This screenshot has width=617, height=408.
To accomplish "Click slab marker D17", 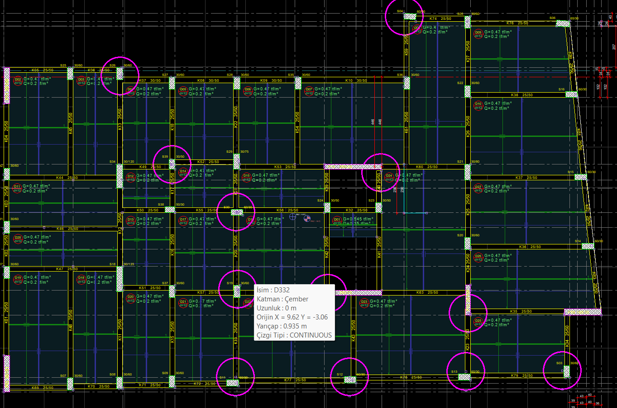I will tap(183, 221).
